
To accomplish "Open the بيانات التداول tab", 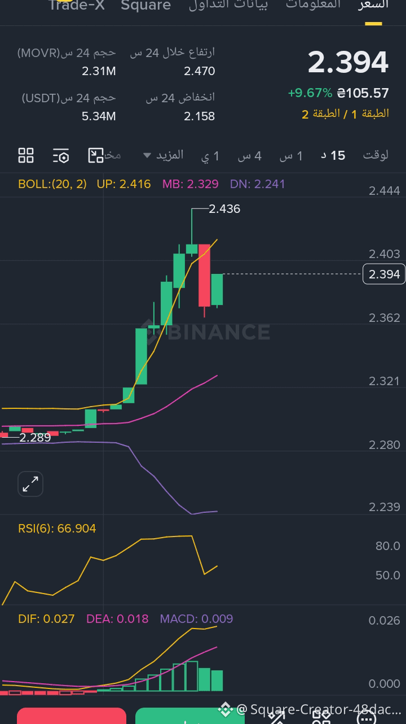I will 228,5.
